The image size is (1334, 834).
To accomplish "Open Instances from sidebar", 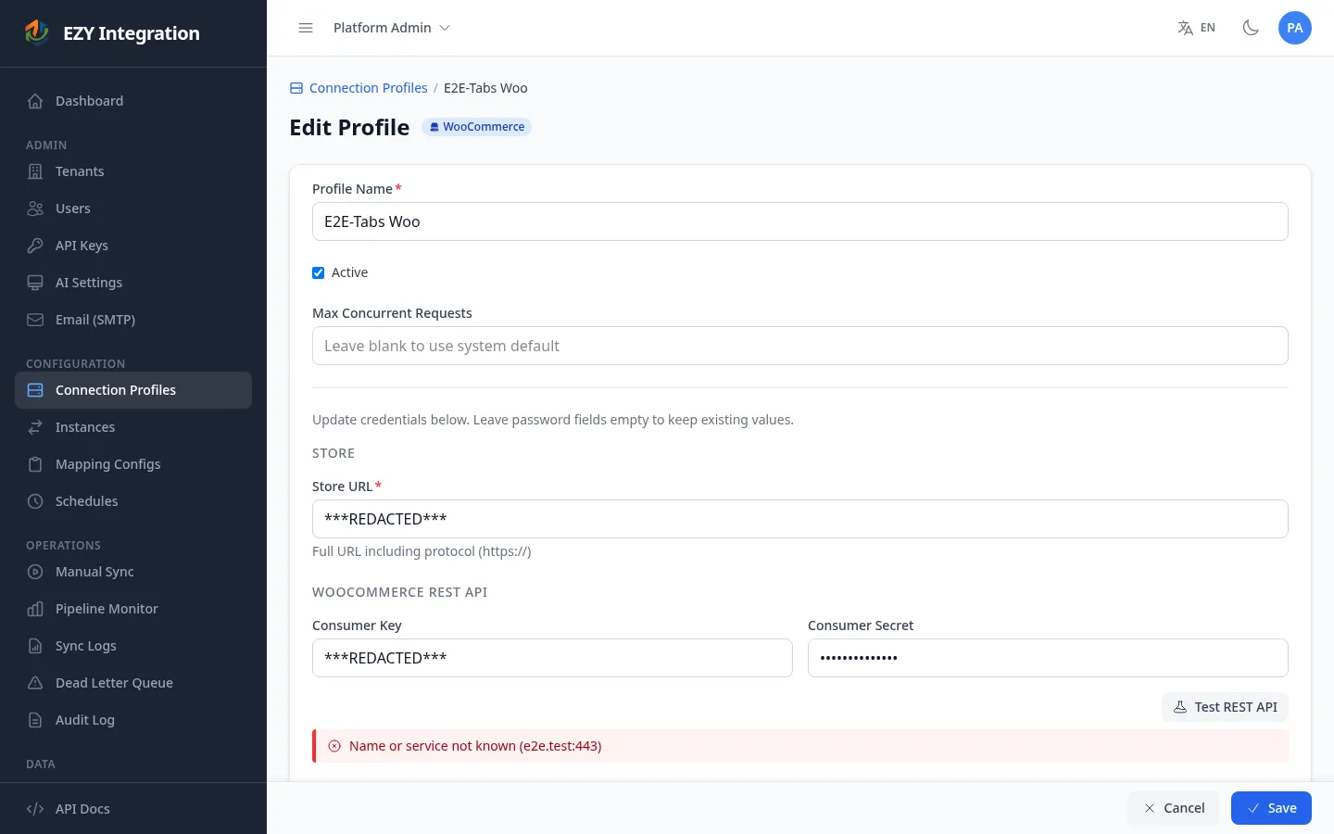I will click(x=133, y=427).
